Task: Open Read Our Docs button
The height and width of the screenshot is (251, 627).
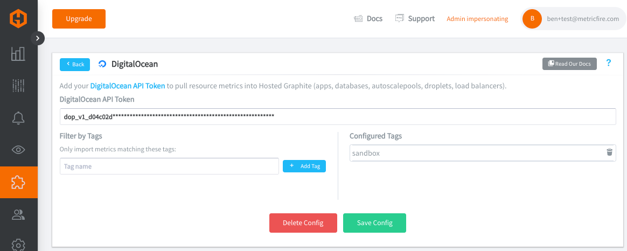Action: tap(569, 64)
